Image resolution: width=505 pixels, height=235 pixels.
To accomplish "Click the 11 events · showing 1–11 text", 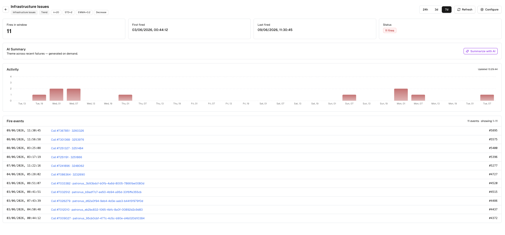I will click(482, 121).
